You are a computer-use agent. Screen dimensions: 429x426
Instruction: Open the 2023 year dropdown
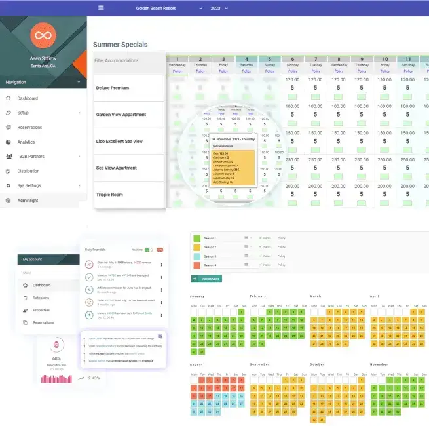pyautogui.click(x=219, y=9)
